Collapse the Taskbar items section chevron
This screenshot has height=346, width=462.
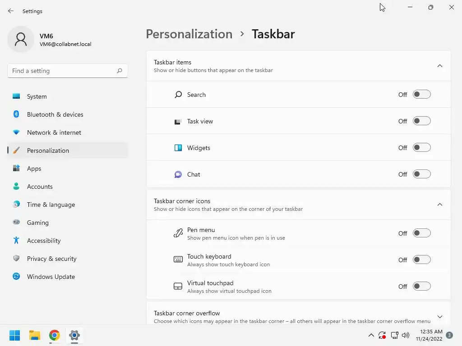[439, 66]
